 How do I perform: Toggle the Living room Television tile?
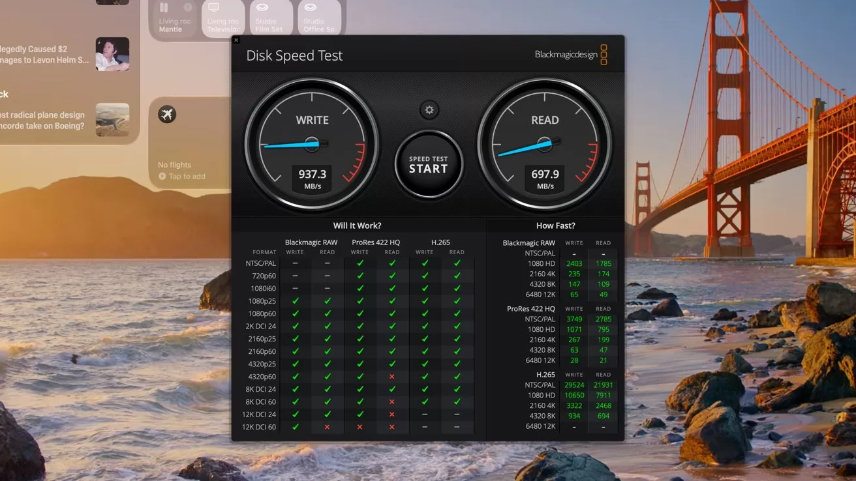223,18
